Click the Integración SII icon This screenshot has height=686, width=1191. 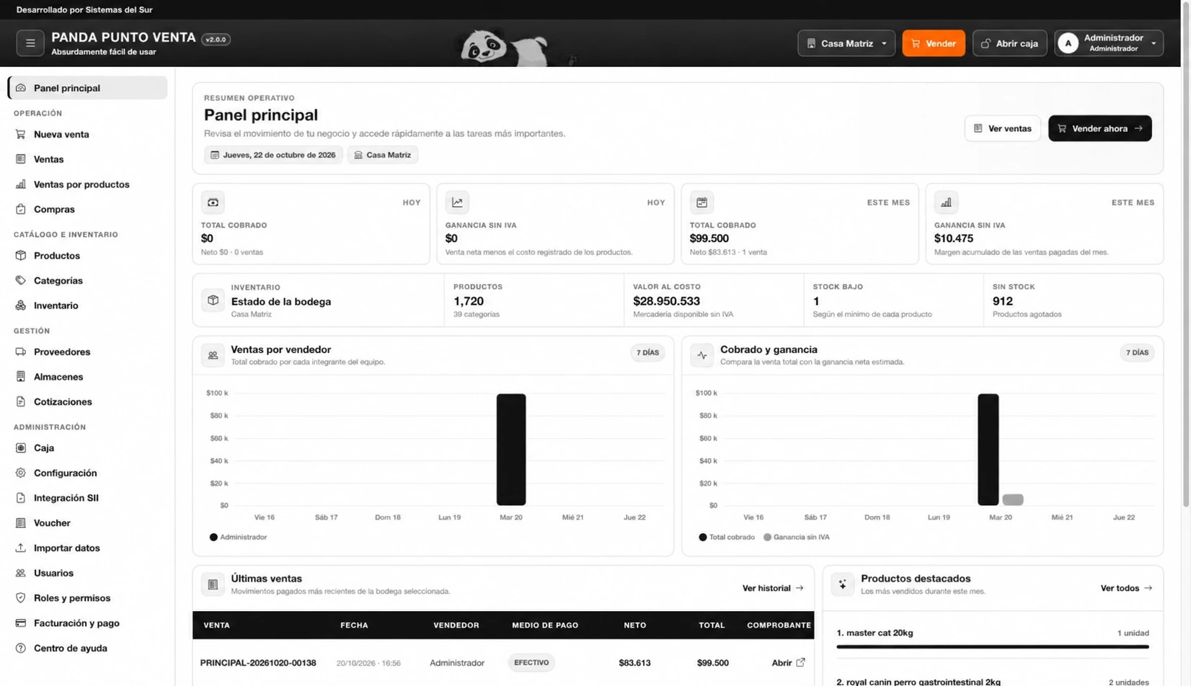pyautogui.click(x=21, y=498)
